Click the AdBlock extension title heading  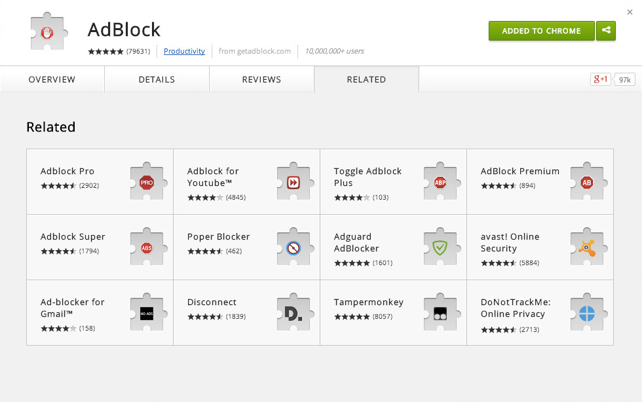coord(124,30)
